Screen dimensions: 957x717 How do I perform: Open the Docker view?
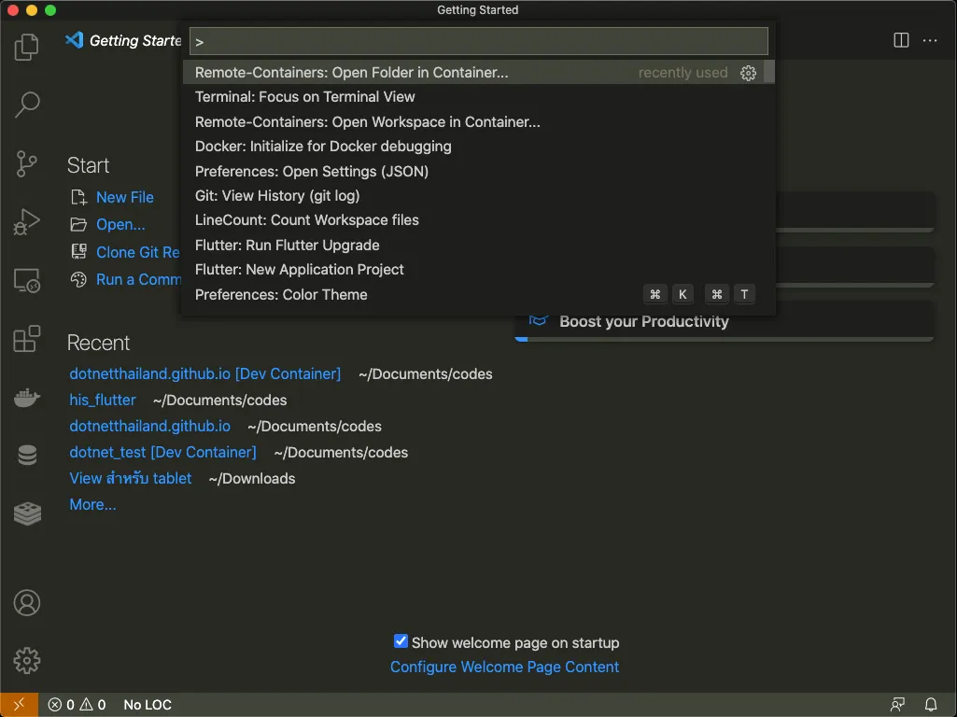click(26, 398)
